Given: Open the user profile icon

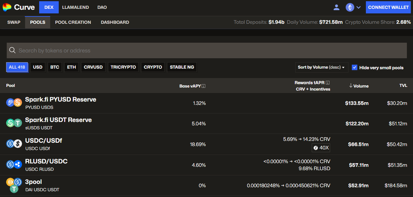Looking at the screenshot, I should (x=336, y=7).
